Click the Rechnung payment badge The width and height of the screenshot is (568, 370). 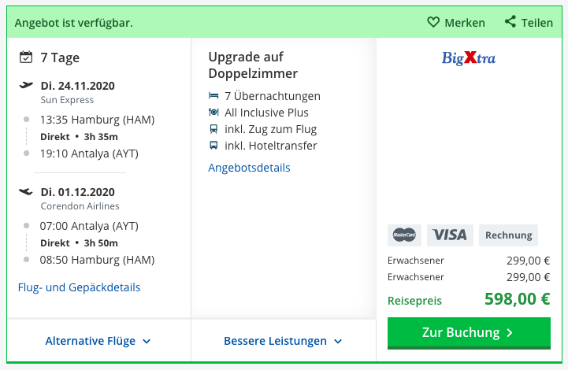pos(509,235)
